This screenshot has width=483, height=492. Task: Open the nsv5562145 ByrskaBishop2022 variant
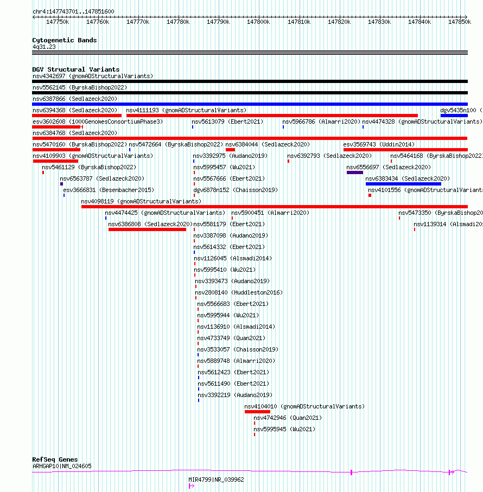(80, 87)
